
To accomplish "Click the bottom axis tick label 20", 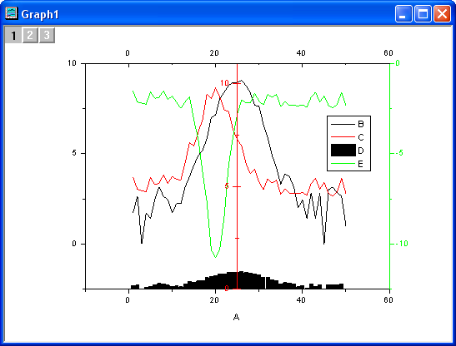I will click(x=214, y=300).
